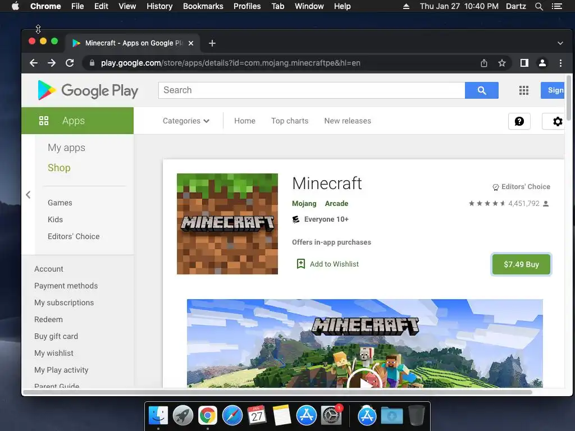Open System Preferences in the Dock

click(331, 416)
